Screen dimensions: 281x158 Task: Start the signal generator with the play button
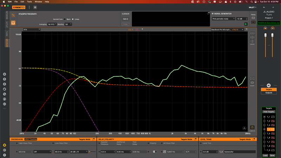coord(246,24)
